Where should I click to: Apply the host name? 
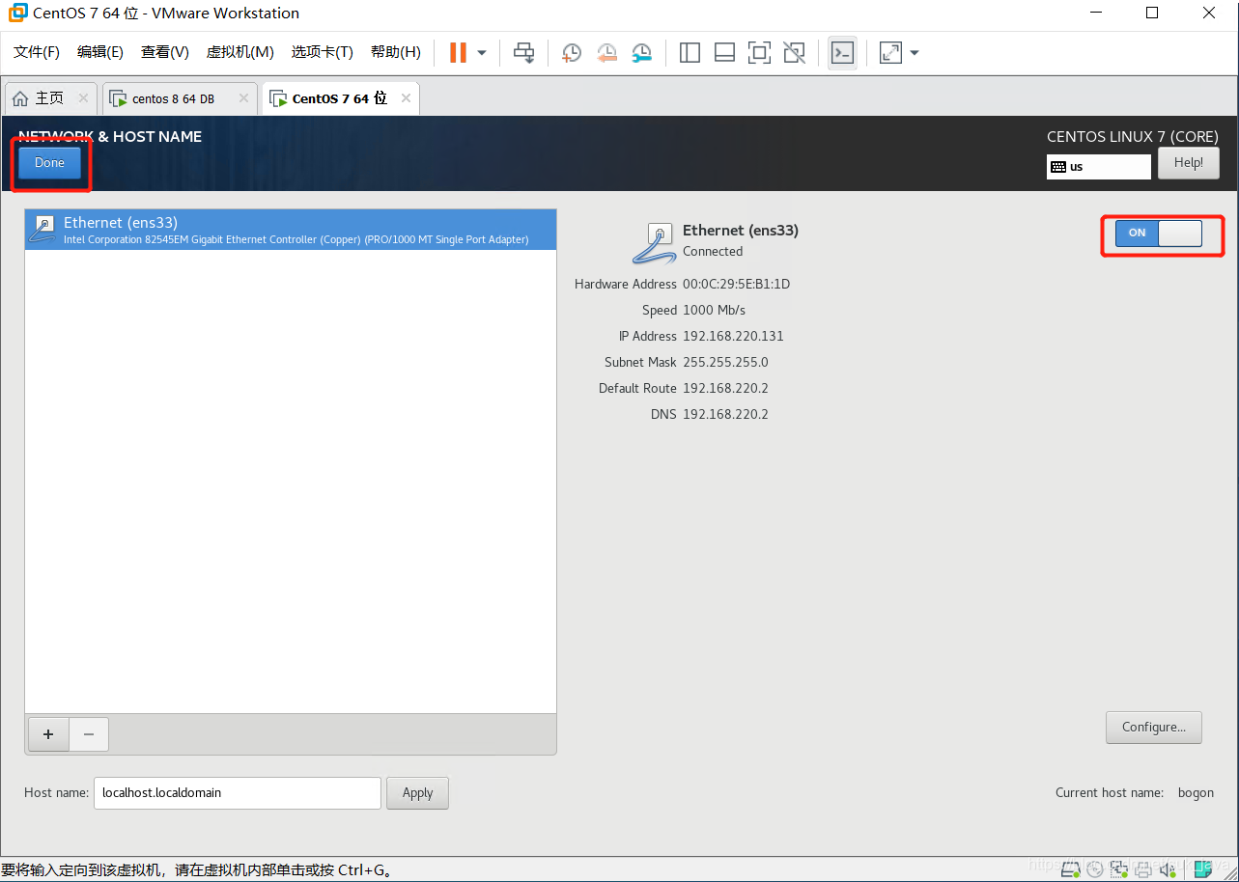417,793
